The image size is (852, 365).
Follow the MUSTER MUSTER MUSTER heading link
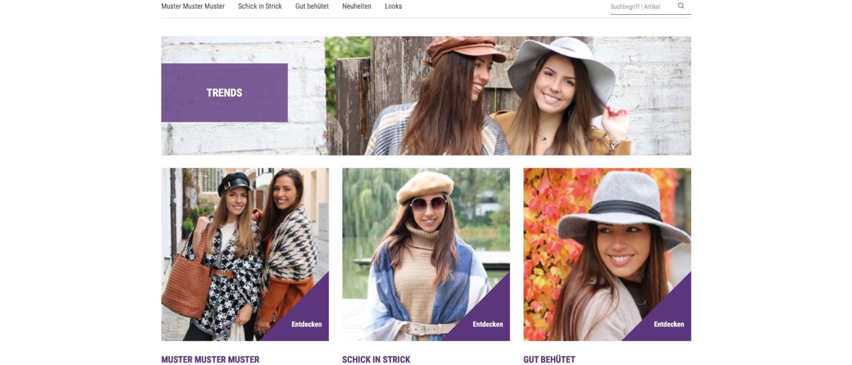[x=211, y=360]
